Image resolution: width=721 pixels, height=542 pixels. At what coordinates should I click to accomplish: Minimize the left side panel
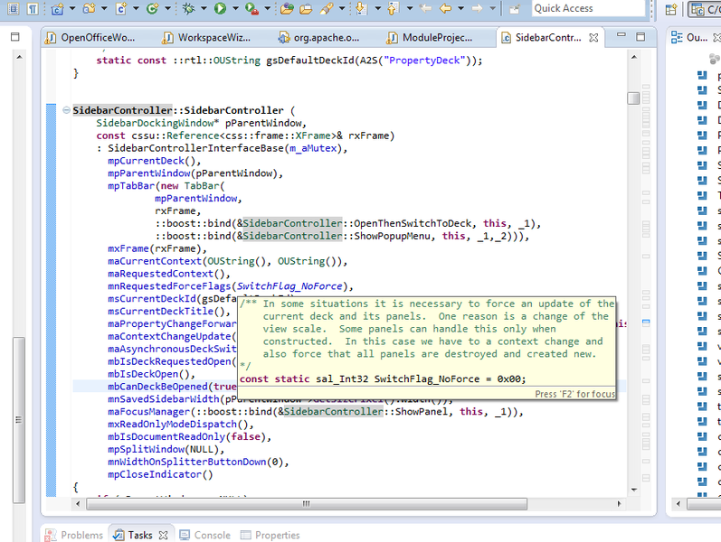coord(14,36)
